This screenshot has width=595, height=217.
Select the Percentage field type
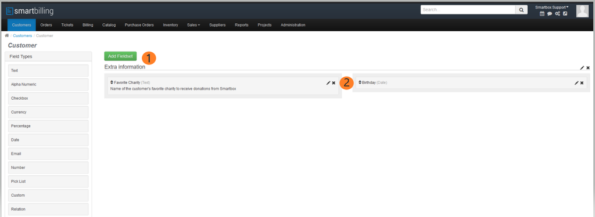(48, 126)
